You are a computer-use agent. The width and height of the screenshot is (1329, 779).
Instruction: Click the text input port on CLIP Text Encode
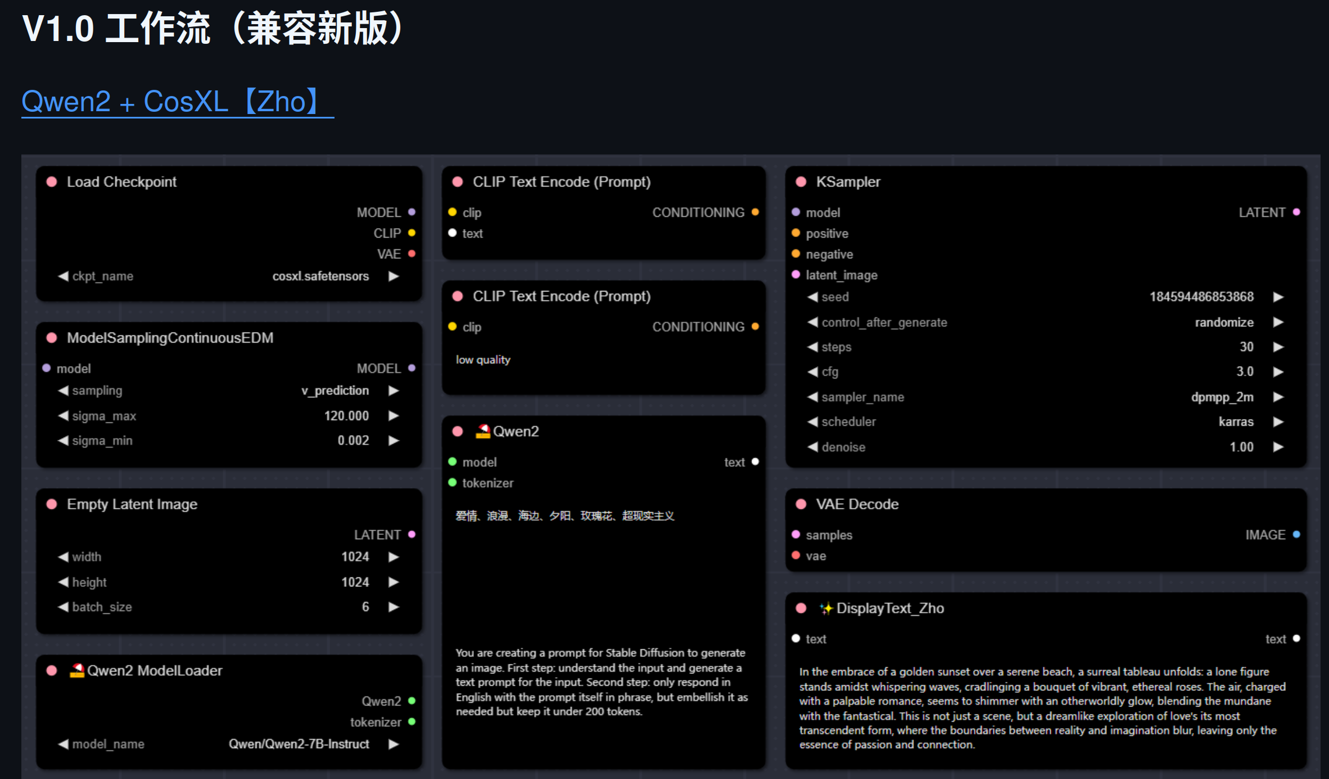(453, 233)
